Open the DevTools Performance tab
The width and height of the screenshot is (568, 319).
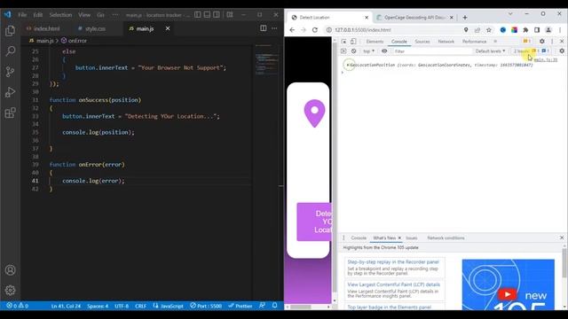474,42
